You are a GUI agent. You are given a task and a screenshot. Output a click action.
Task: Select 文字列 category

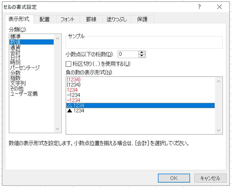coord(32,83)
